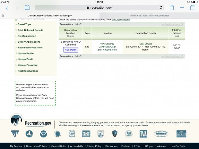Click the See Detail button
This screenshot has width=199, height=149.
pos(71,50)
